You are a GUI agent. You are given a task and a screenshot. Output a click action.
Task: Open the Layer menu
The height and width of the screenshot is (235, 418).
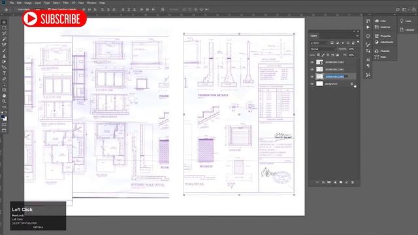click(38, 3)
